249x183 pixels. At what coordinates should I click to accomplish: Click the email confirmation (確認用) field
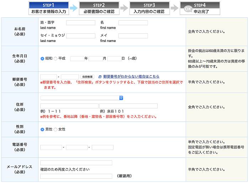(x=76, y=176)
